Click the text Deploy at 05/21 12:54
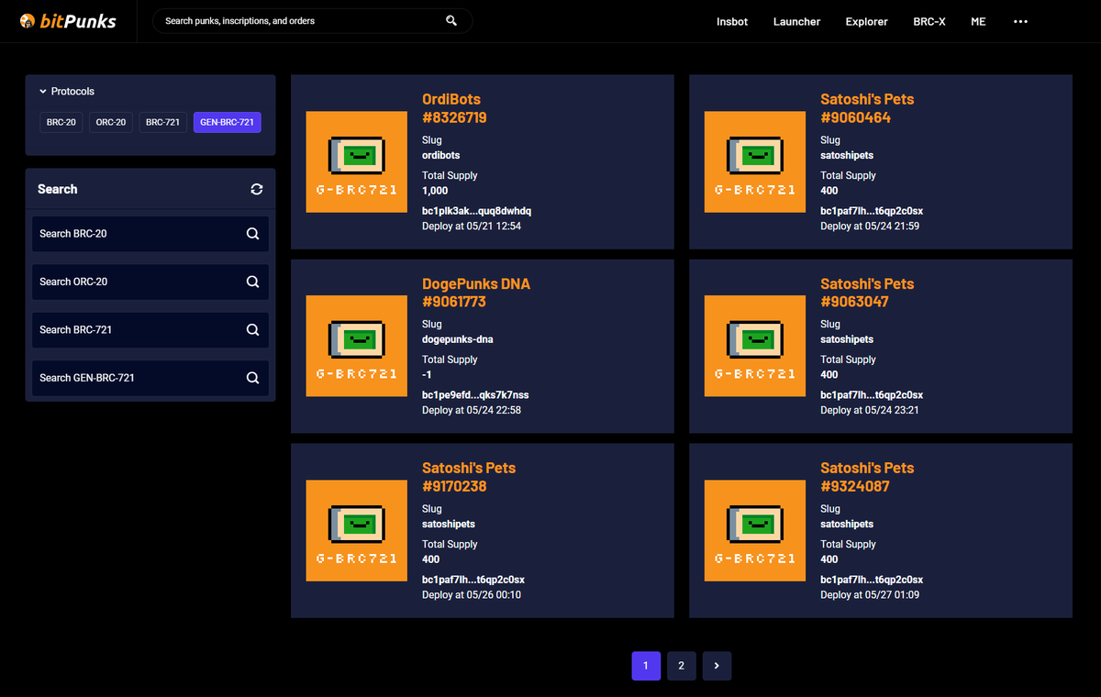1101x697 pixels. (x=472, y=226)
